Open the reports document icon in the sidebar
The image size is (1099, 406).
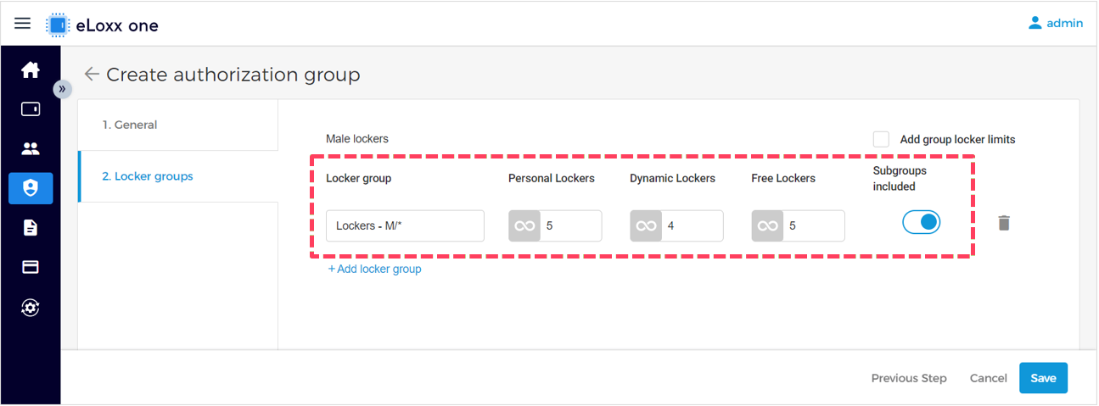pos(31,227)
